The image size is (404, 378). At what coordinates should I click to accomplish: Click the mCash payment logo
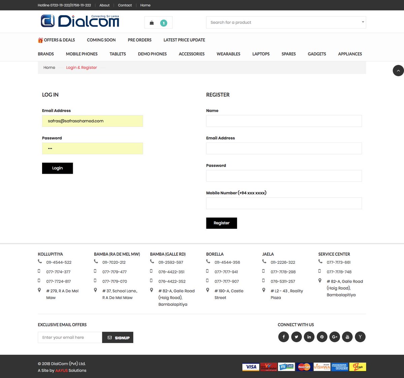point(287,367)
